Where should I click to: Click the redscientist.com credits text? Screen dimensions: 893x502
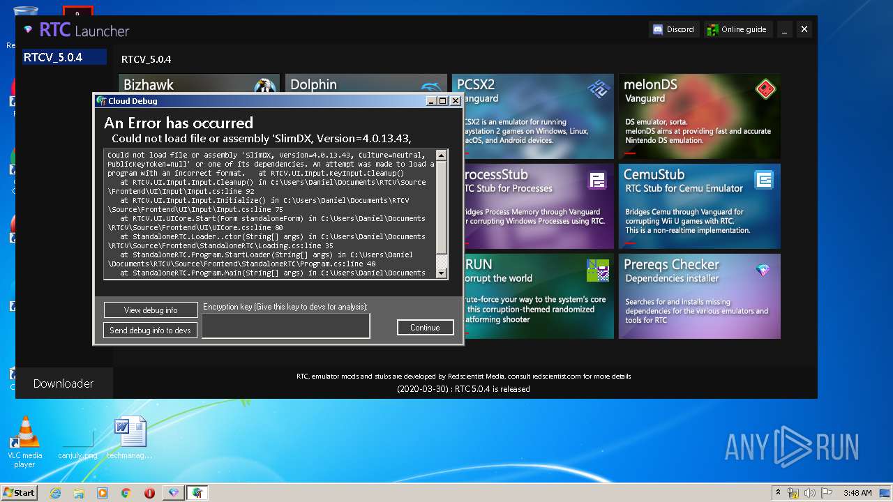click(x=464, y=376)
